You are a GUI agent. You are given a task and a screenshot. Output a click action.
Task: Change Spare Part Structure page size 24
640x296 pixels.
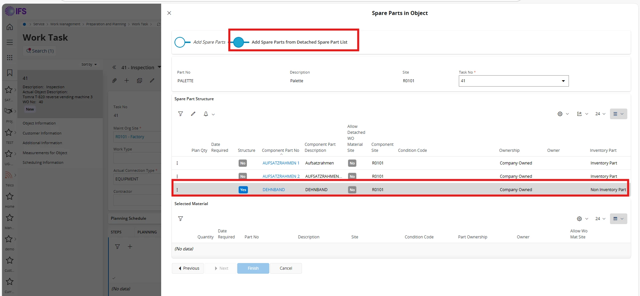coord(600,114)
